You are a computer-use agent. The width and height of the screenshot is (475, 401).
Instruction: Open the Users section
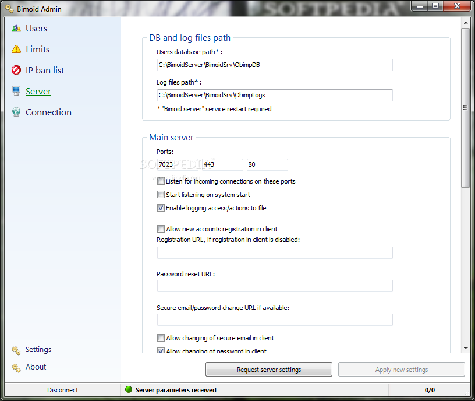[x=36, y=29]
